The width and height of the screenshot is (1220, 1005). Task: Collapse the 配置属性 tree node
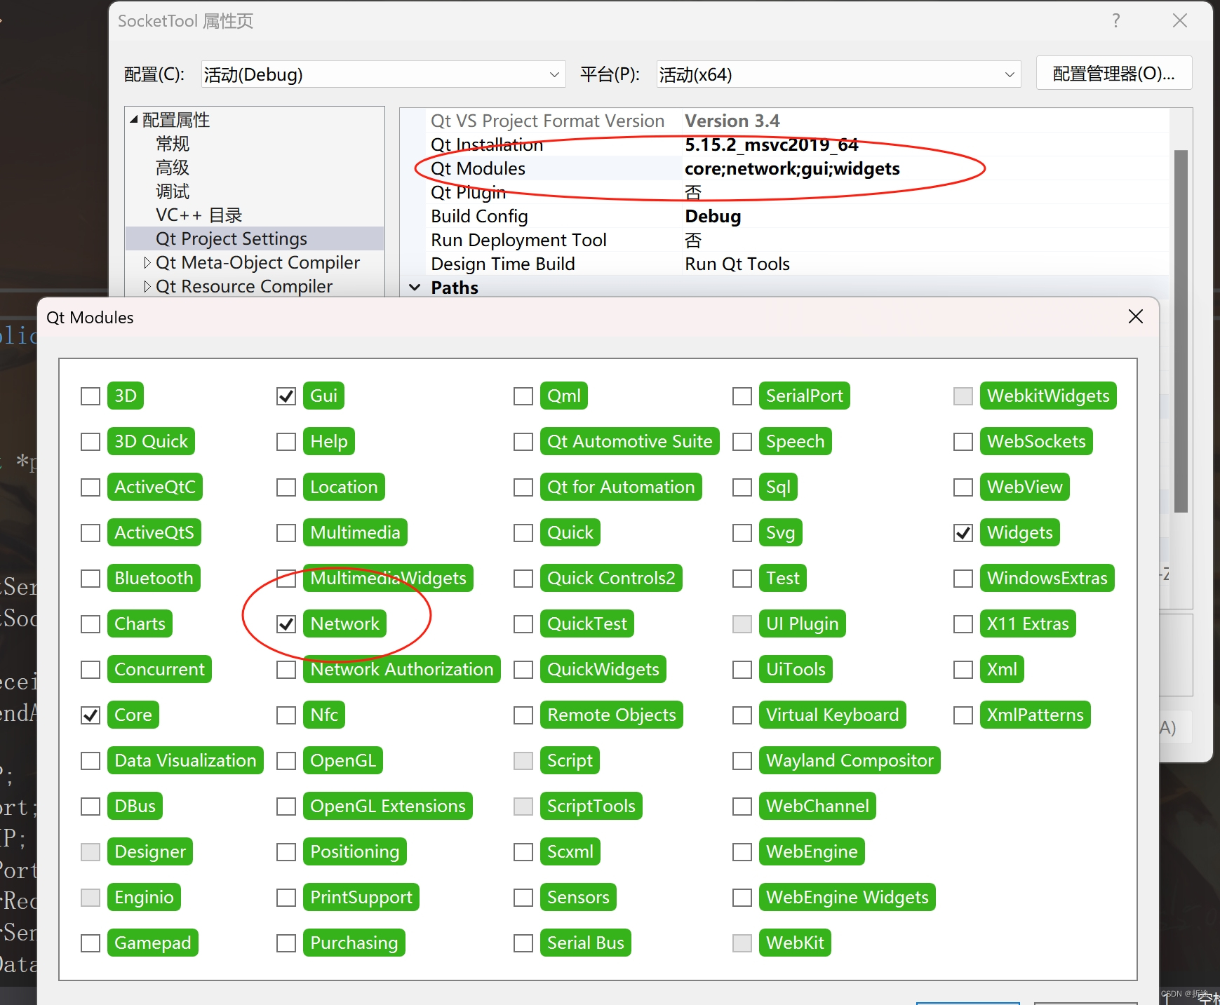click(x=134, y=120)
